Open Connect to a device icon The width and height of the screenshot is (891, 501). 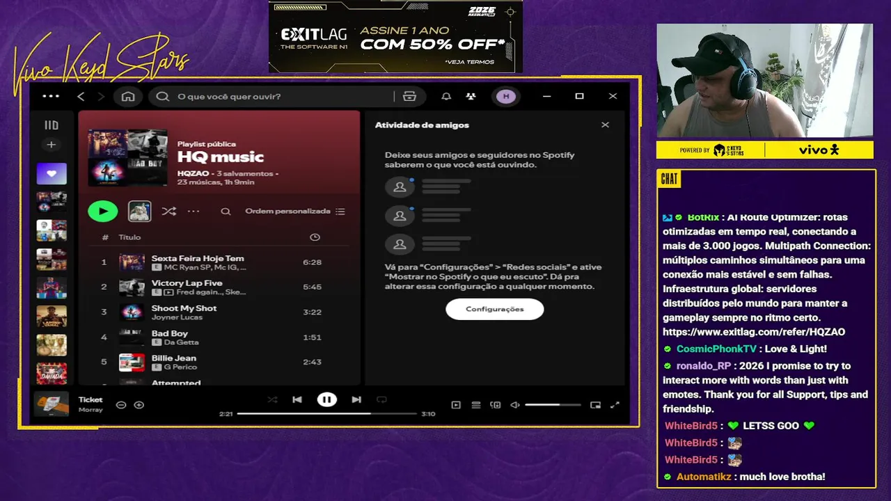click(x=496, y=405)
